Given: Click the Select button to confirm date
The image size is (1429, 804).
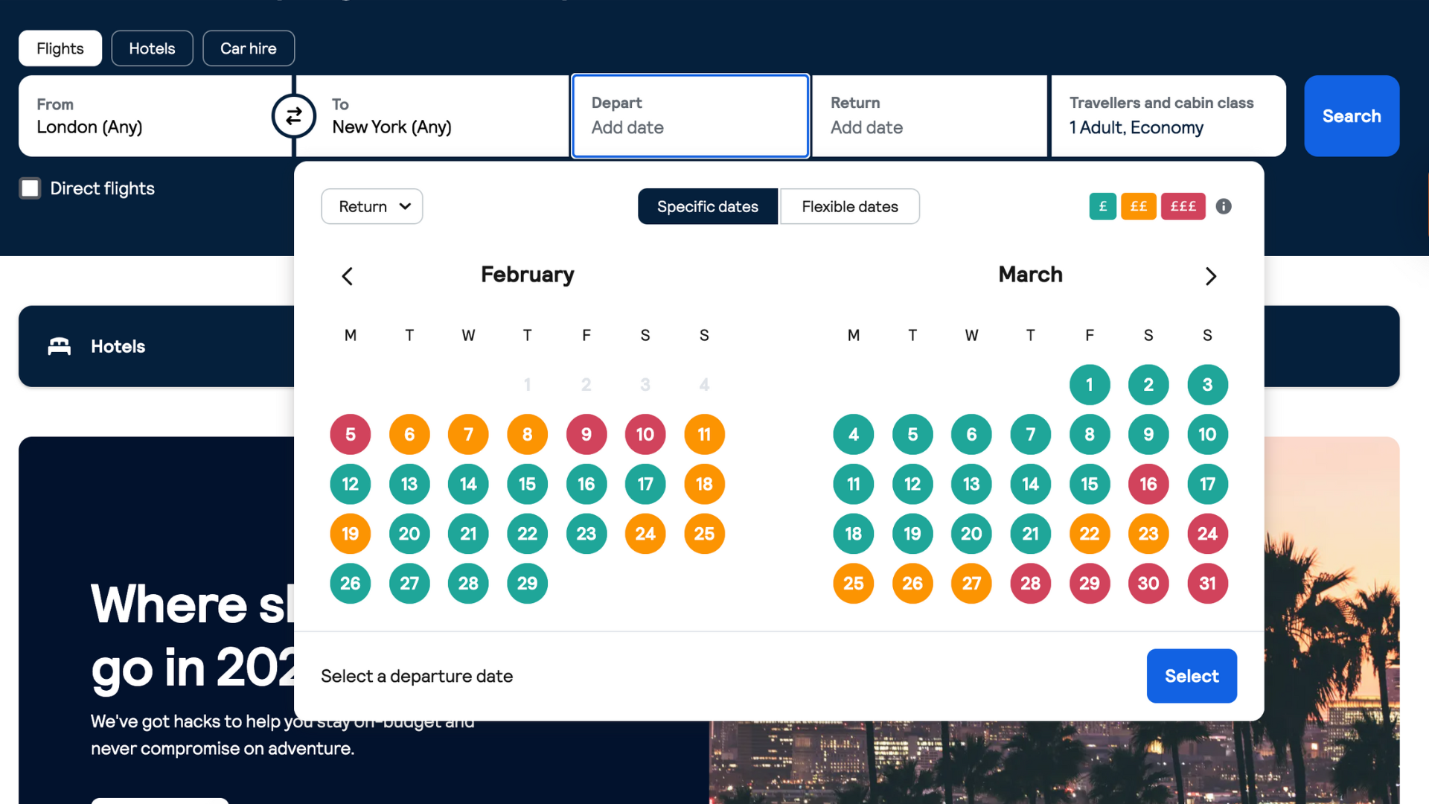Looking at the screenshot, I should click(x=1192, y=675).
